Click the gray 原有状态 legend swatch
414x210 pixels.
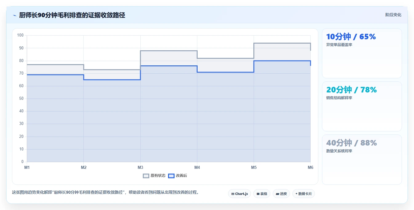pos(146,176)
